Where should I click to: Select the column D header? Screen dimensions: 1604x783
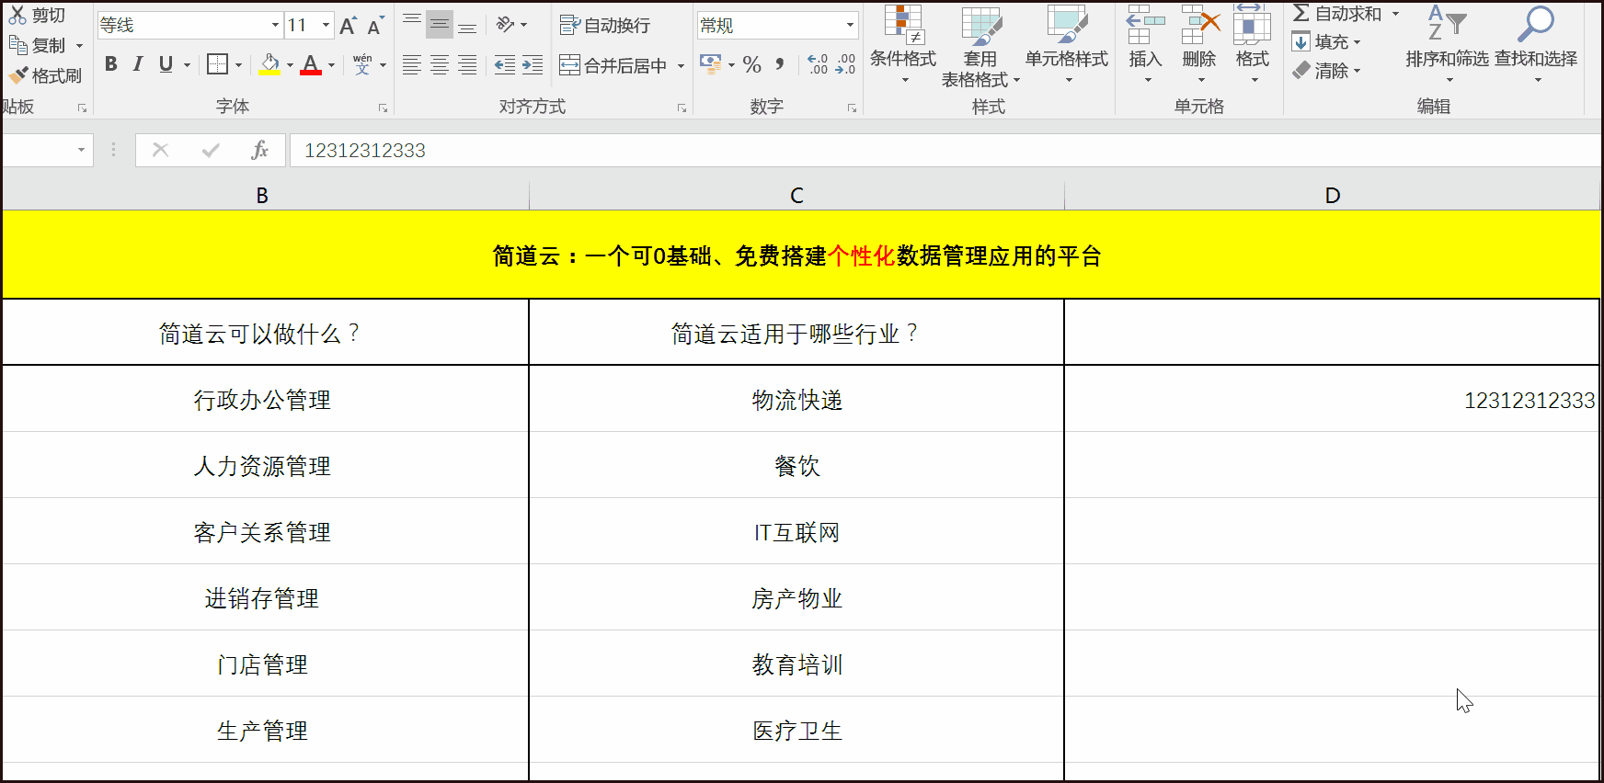[1332, 196]
